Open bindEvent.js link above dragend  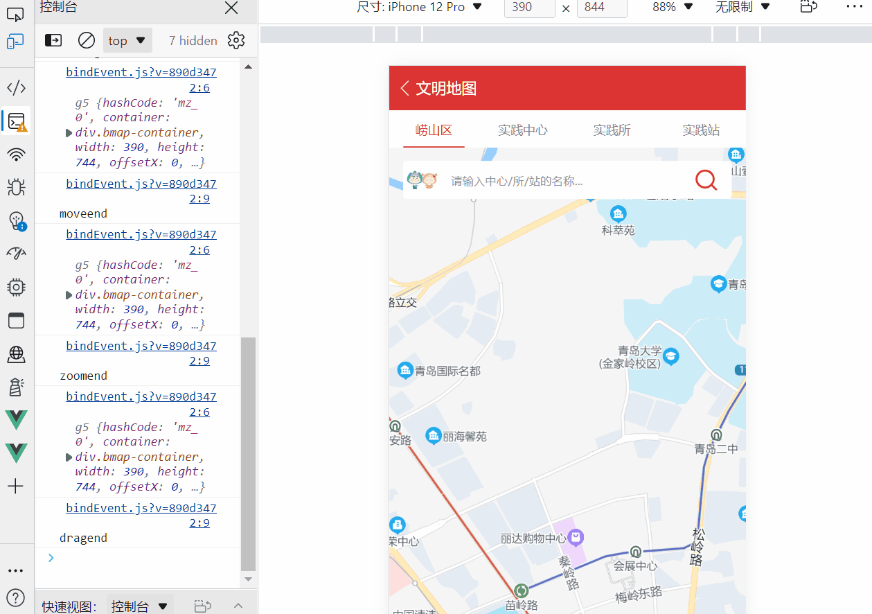(141, 508)
